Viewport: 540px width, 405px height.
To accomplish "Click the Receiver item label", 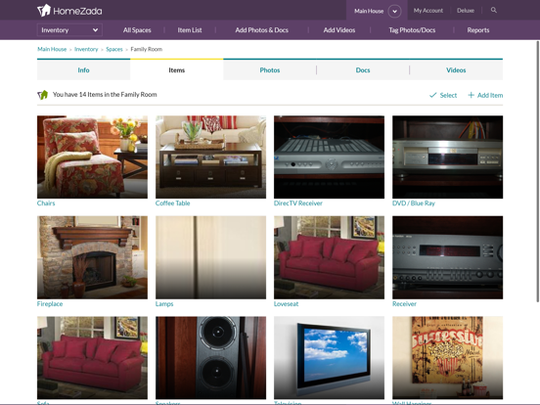I will coord(404,303).
